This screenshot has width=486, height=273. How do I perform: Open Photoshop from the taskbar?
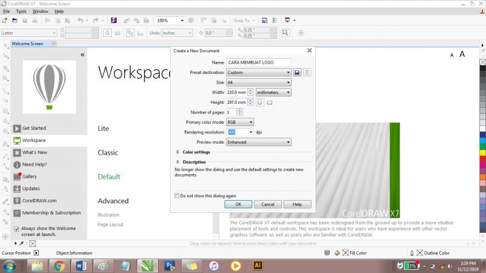point(169,266)
